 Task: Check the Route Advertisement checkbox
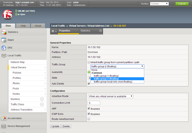point(88,119)
